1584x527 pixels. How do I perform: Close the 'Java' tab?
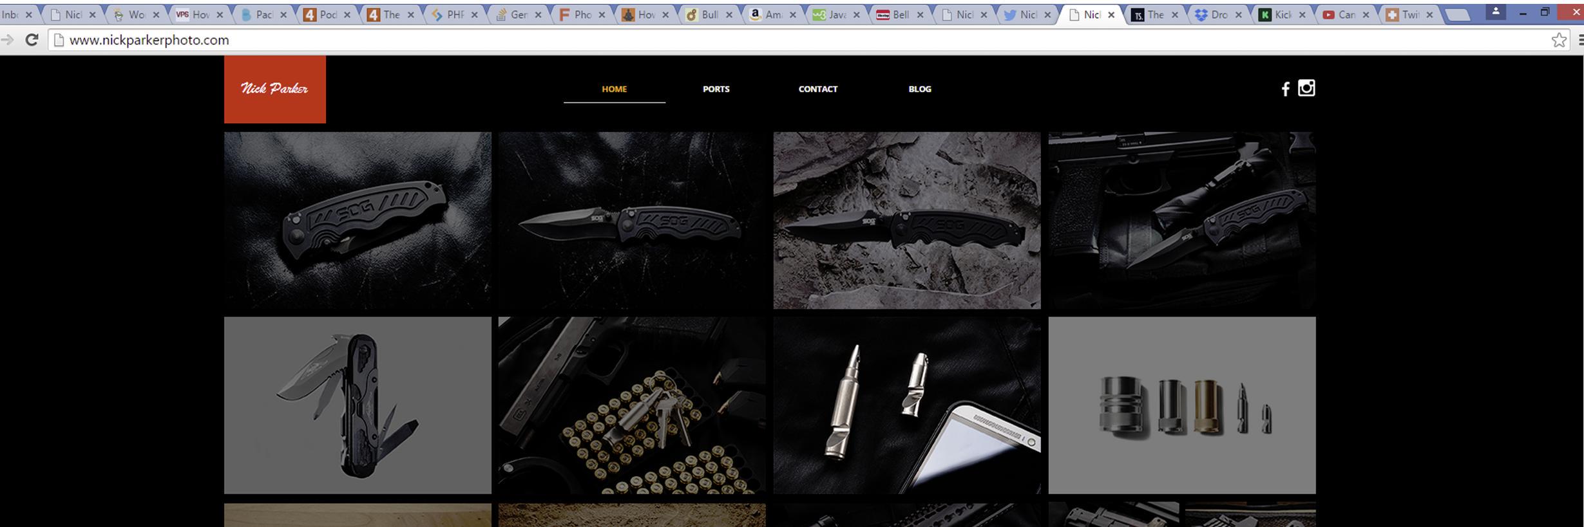[856, 15]
